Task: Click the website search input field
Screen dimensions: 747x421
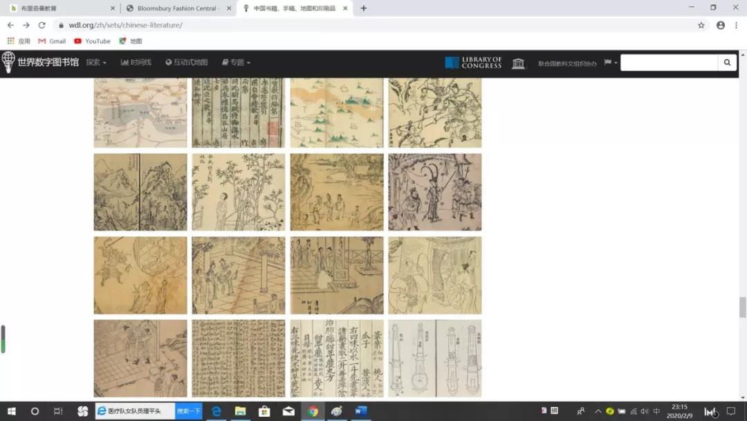Action: coord(669,62)
